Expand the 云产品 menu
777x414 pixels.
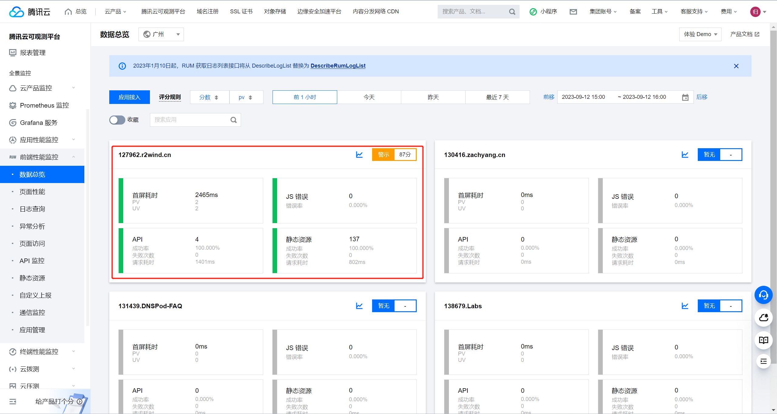(x=116, y=12)
